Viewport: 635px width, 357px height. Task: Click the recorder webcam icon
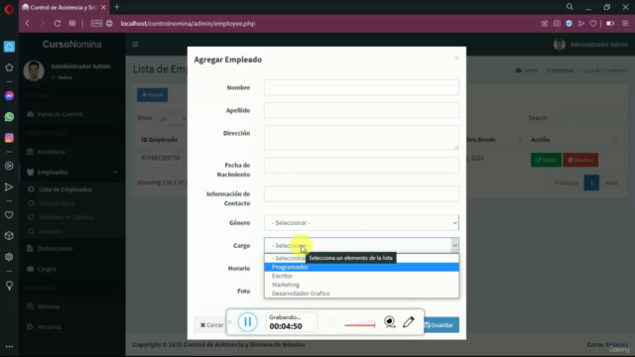click(x=390, y=322)
